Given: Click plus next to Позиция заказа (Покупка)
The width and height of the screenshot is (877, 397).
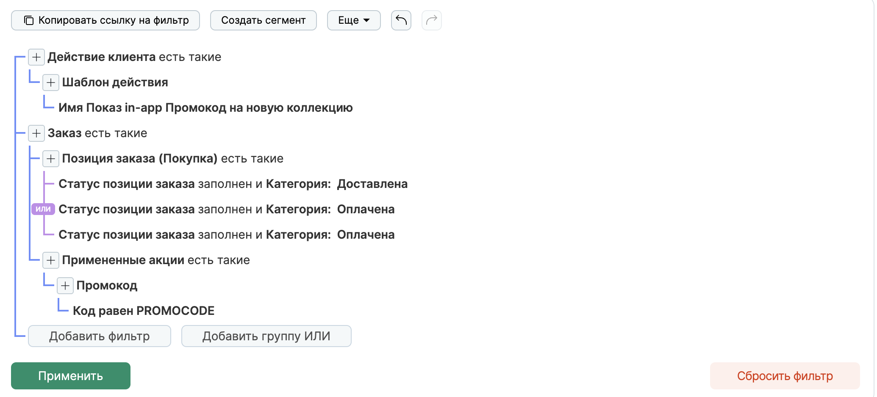Looking at the screenshot, I should click(51, 159).
